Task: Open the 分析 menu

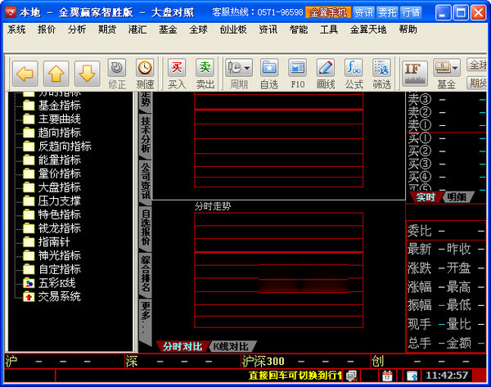Action: 77,29
